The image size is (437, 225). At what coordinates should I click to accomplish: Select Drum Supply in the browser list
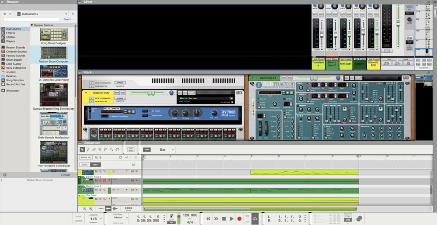coord(14,60)
